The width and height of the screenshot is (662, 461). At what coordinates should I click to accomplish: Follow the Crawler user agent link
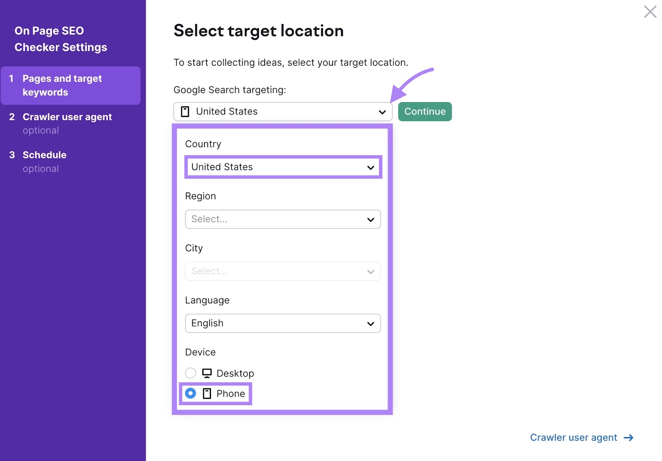[573, 437]
